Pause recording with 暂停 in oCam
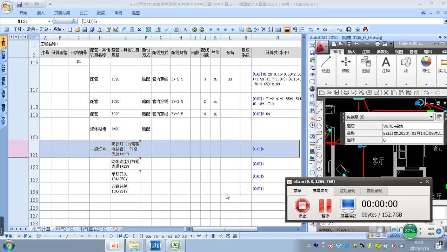The image size is (447, 252). click(325, 205)
